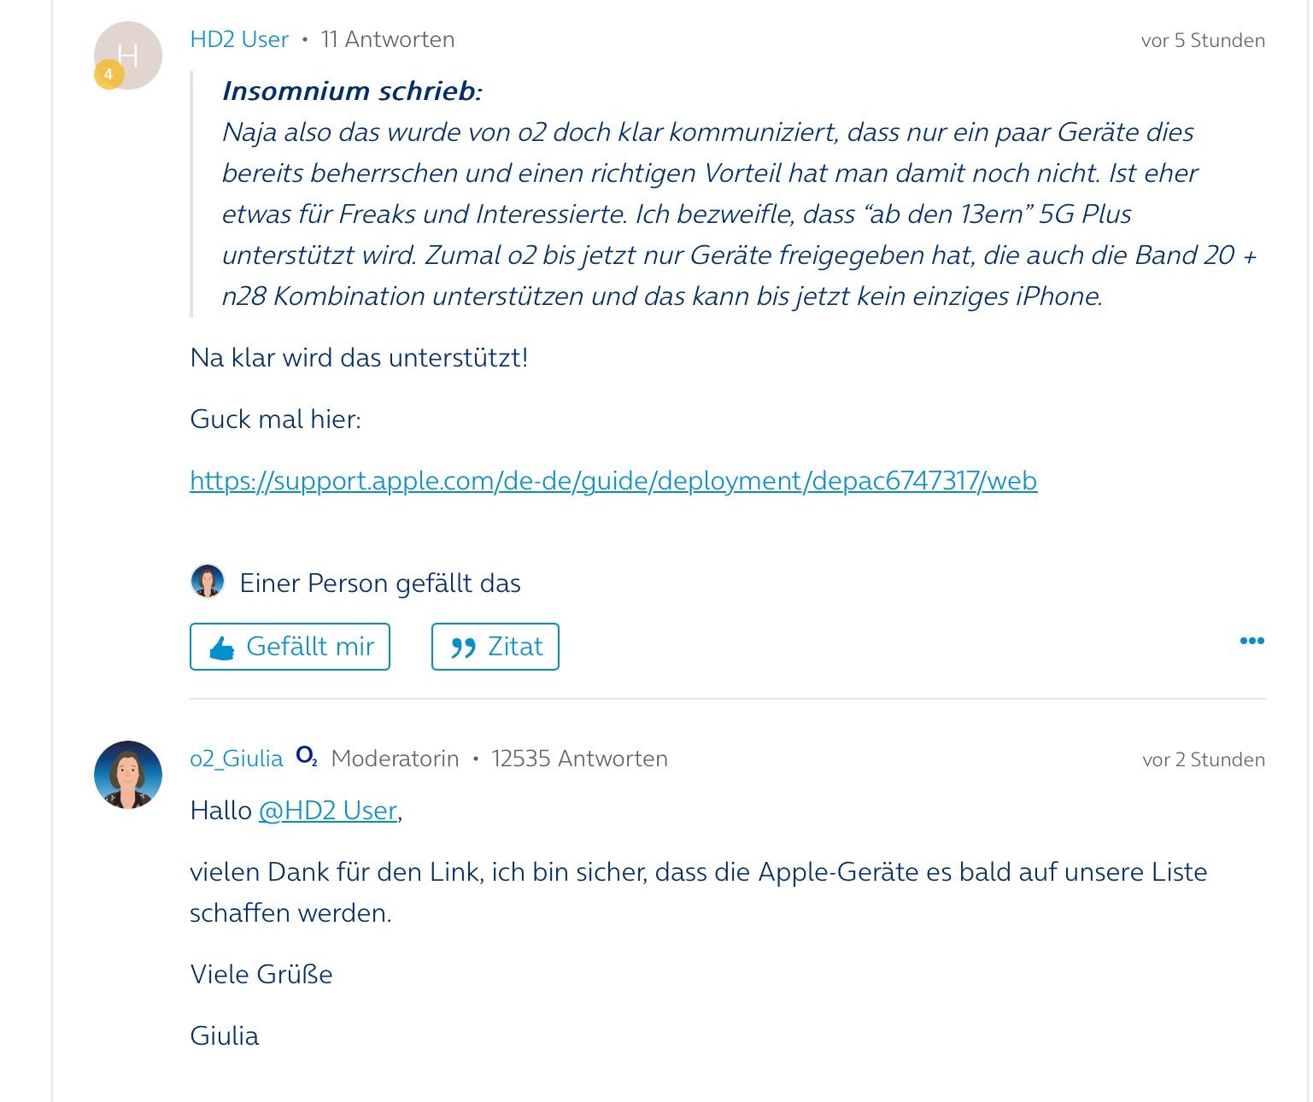This screenshot has width=1313, height=1102.
Task: Like the post with "Gefällt mir"
Action: (x=290, y=647)
